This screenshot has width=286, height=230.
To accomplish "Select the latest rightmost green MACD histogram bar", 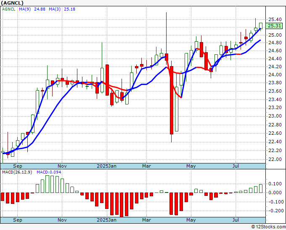I will [x=261, y=189].
